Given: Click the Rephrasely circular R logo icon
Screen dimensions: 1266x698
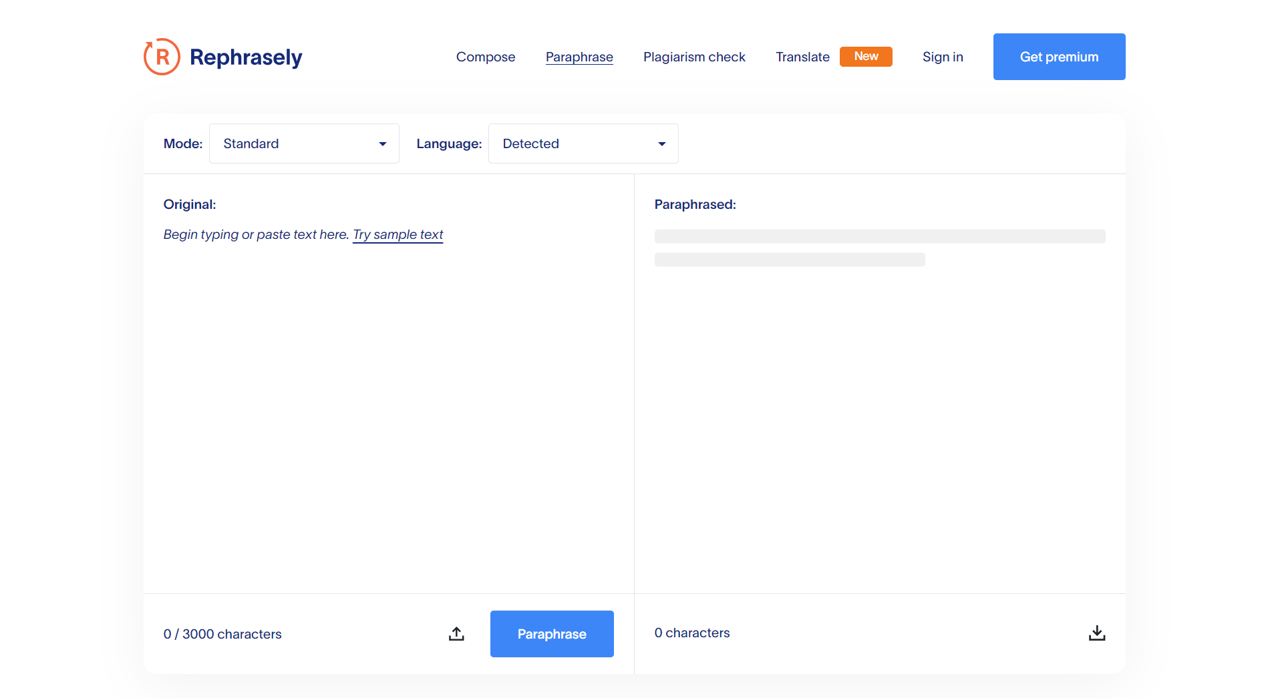Looking at the screenshot, I should pos(162,57).
